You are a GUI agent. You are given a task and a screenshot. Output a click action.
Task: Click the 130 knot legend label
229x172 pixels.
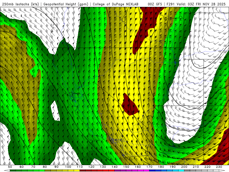103,167
